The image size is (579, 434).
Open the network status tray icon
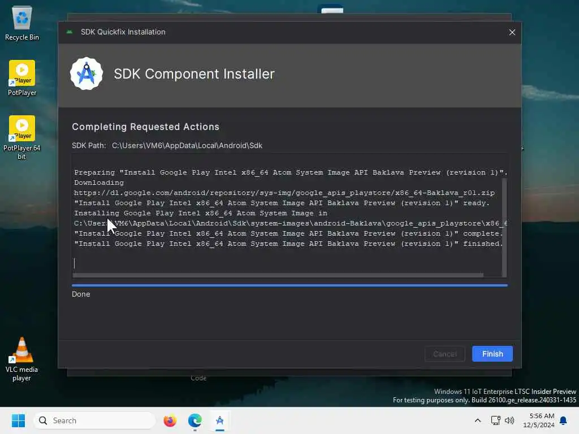pyautogui.click(x=495, y=420)
